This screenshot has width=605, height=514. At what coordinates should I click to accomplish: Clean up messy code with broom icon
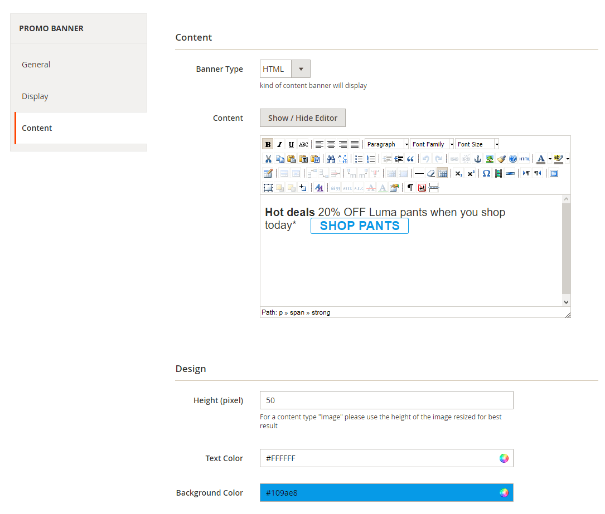tap(501, 159)
